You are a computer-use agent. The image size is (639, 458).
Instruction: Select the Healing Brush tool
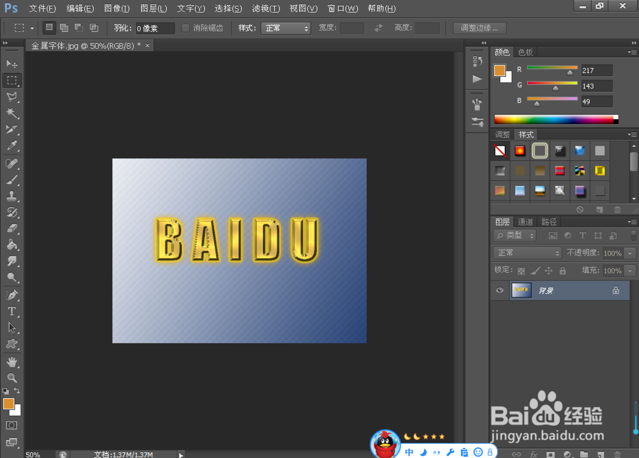coord(12,164)
